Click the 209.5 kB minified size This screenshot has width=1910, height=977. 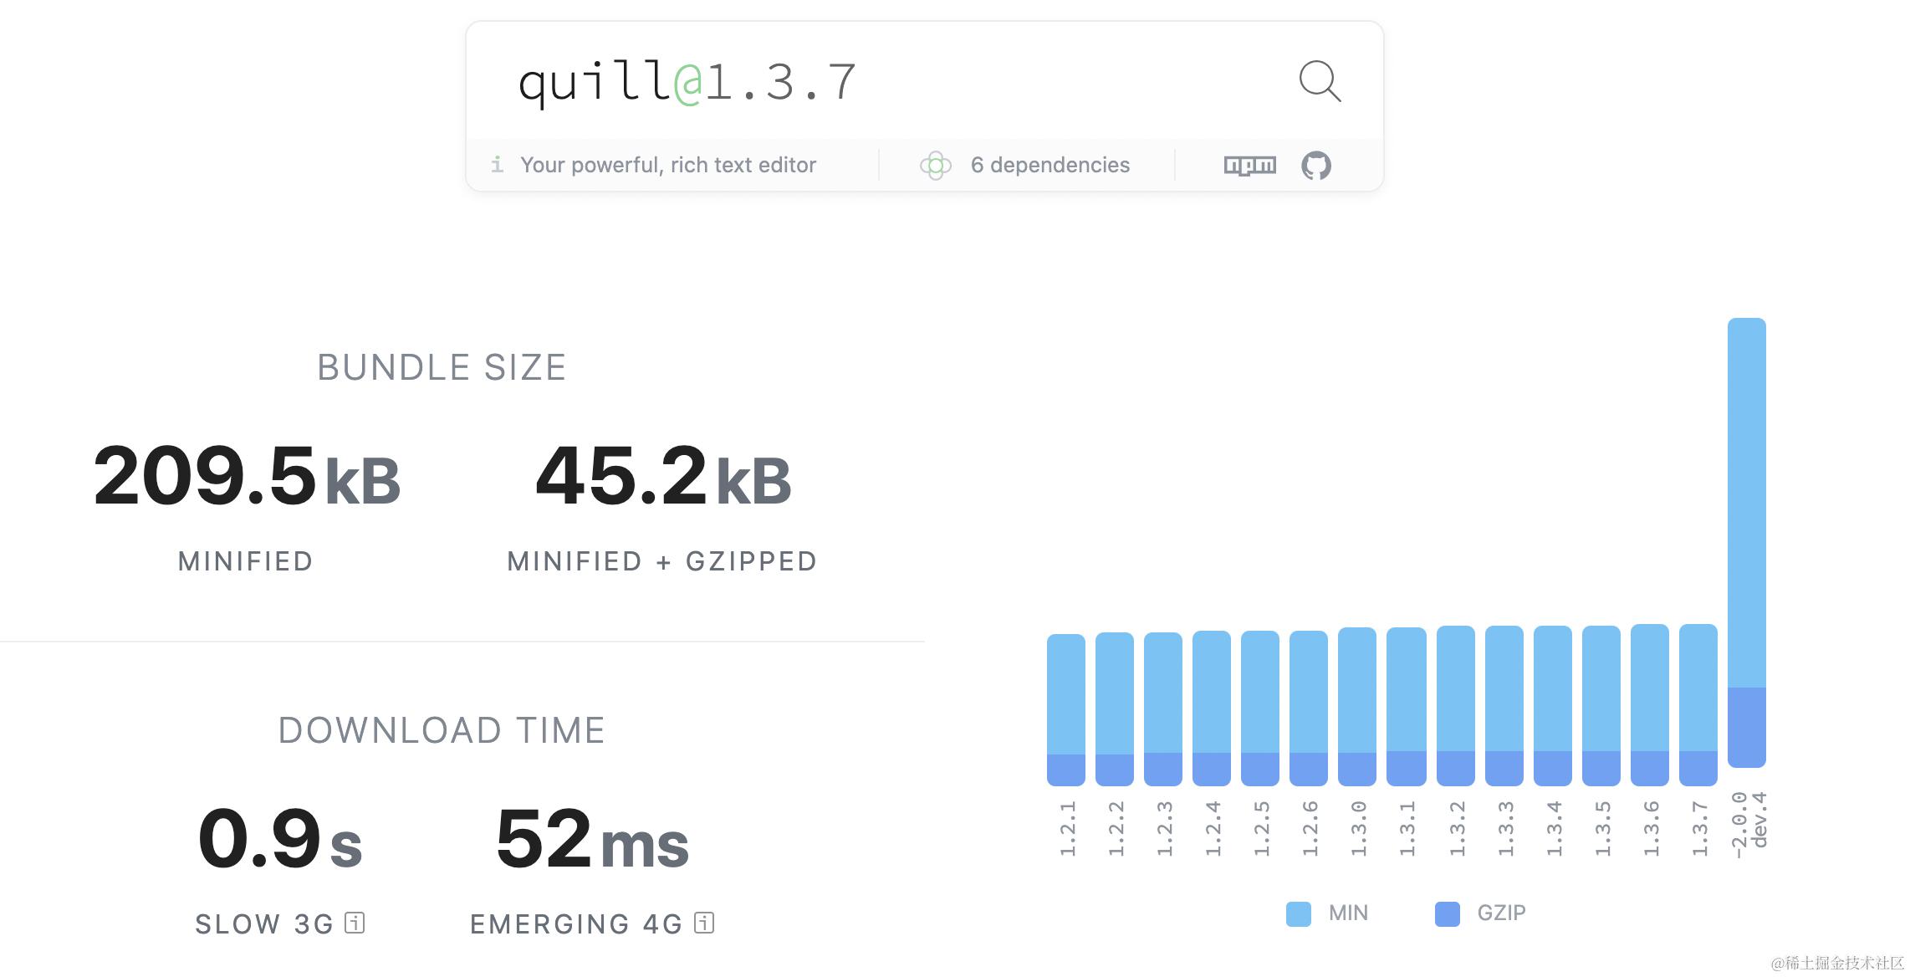pyautogui.click(x=247, y=477)
